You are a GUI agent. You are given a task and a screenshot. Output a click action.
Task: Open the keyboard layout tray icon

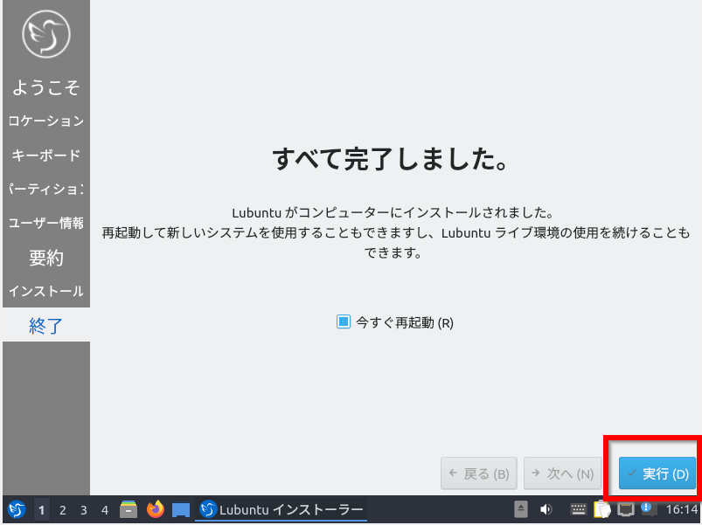click(x=578, y=509)
